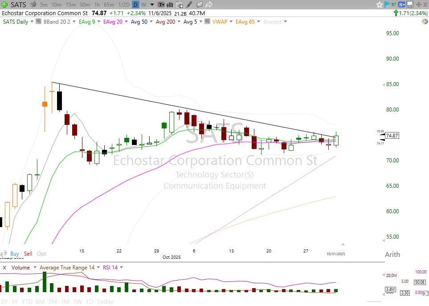The image size is (429, 306).
Task: Click the Sell button
Action: (x=28, y=254)
